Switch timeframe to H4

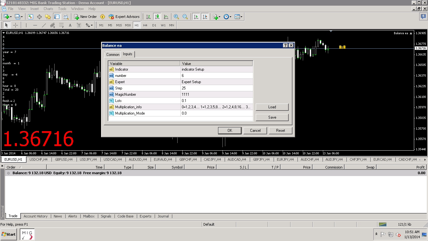click(x=145, y=25)
